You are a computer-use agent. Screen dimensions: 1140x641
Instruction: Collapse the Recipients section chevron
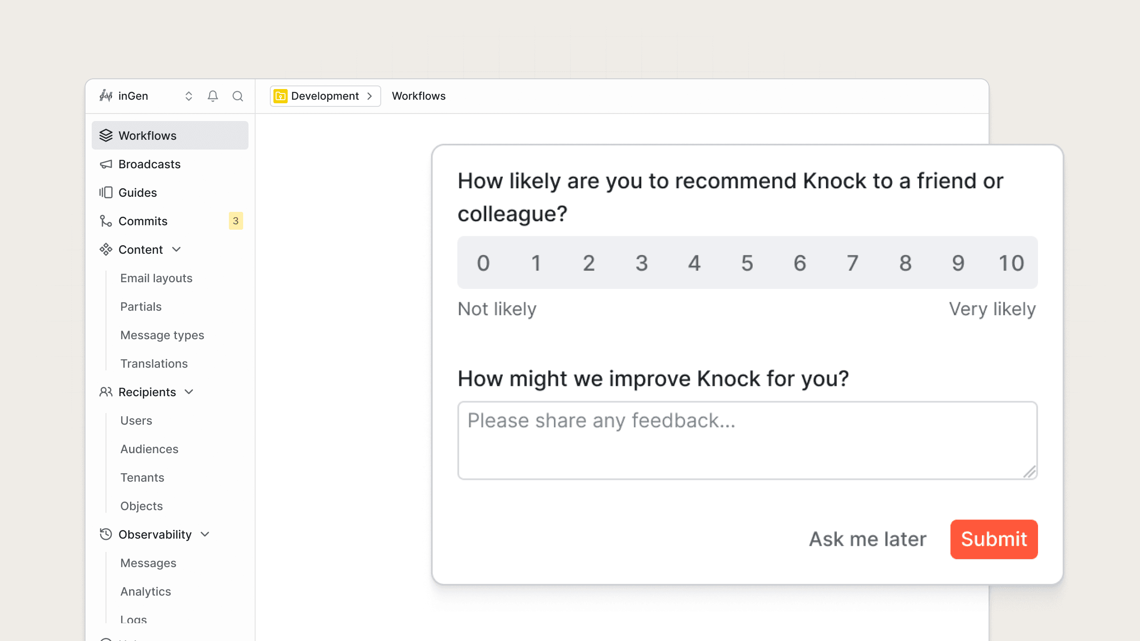[x=189, y=392]
